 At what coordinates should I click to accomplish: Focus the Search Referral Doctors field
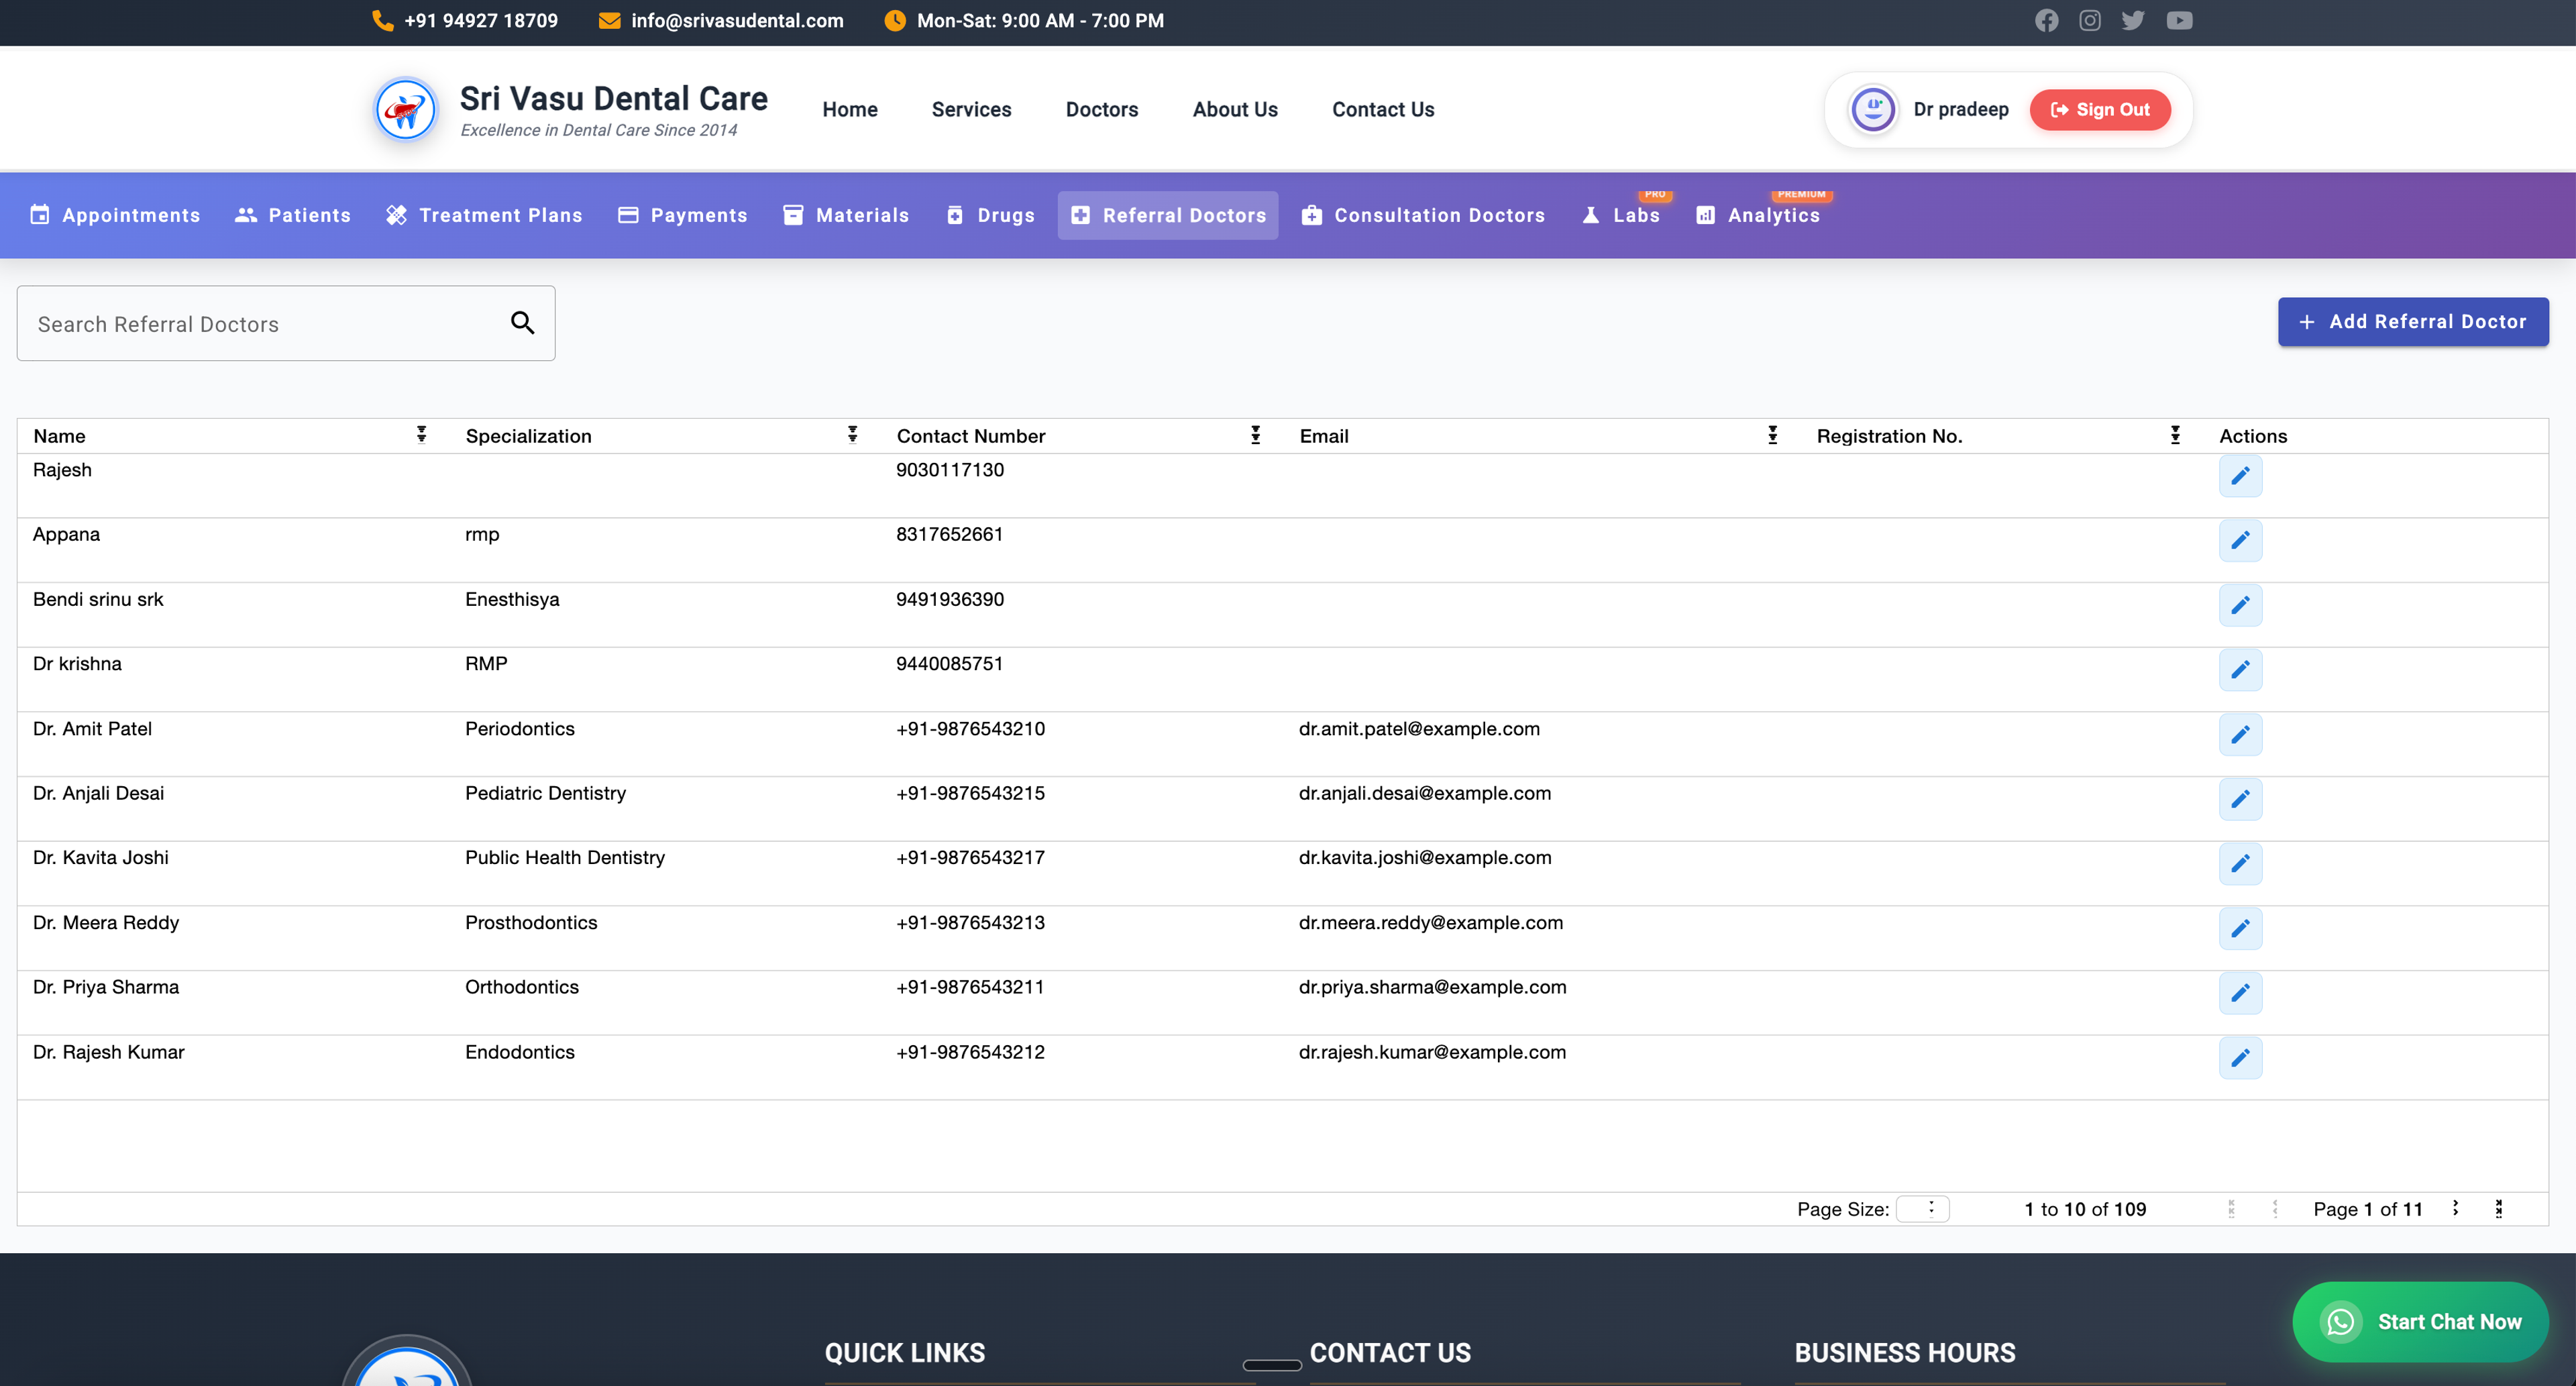tap(260, 324)
